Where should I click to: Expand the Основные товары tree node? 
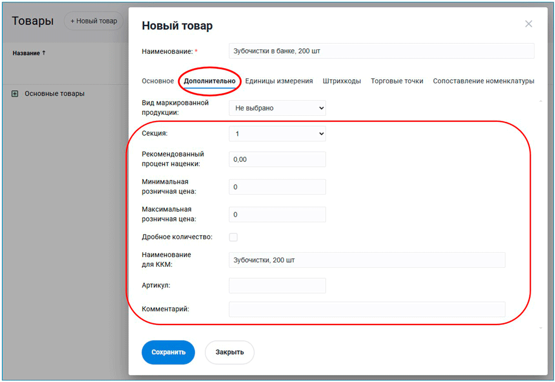pos(15,94)
